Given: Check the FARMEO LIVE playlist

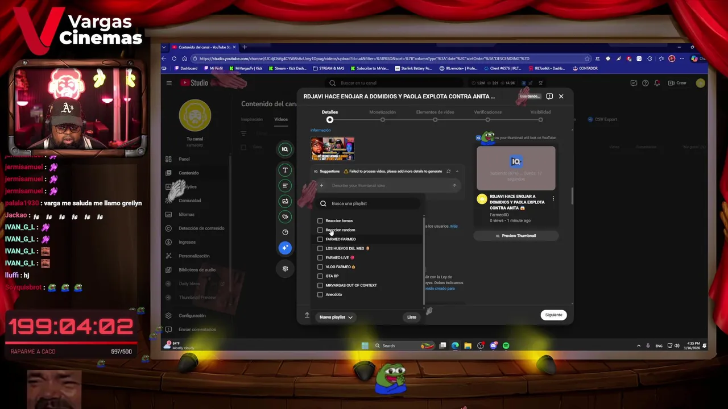Looking at the screenshot, I should (320, 258).
